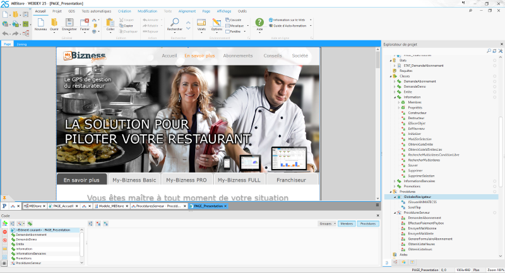
Task: Click the pin icon in Explorateur de projet
Action: 501,51
